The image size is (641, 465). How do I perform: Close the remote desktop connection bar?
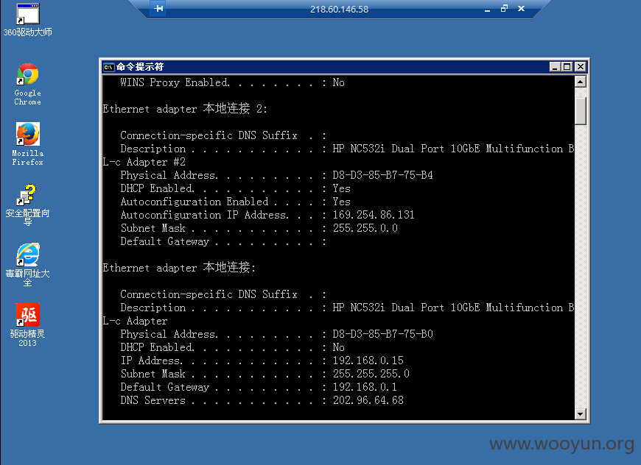click(521, 9)
